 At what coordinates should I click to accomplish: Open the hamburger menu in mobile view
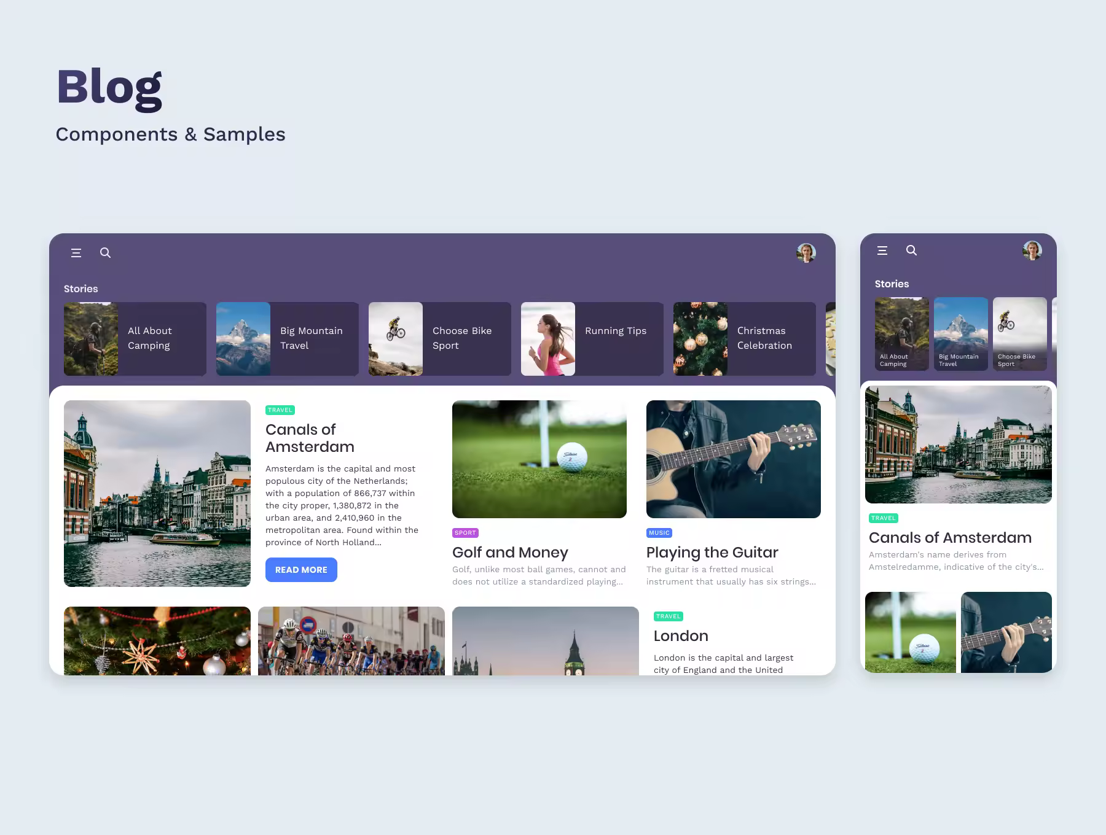(x=882, y=251)
